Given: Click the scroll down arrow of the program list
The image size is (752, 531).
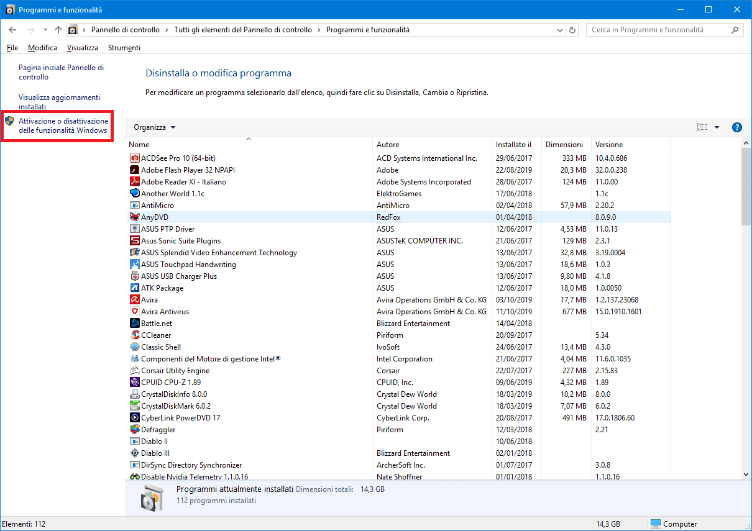Looking at the screenshot, I should pyautogui.click(x=746, y=474).
